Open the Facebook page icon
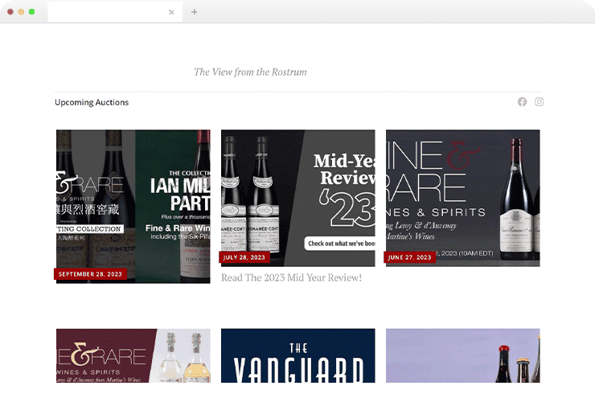This screenshot has width=595, height=394. point(522,102)
